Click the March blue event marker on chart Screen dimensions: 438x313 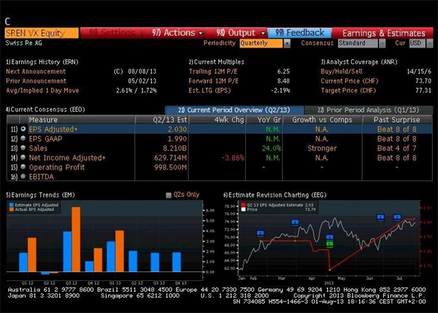tap(295, 222)
